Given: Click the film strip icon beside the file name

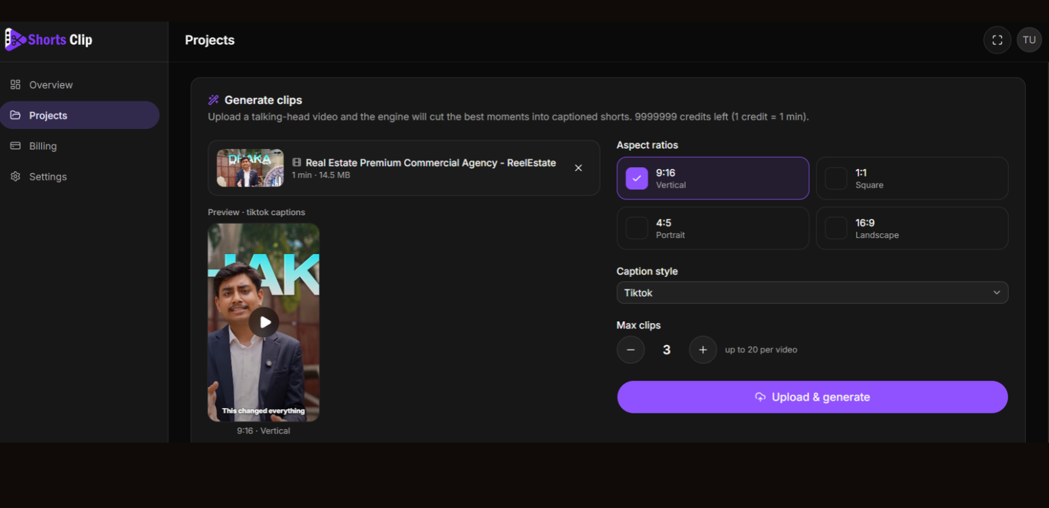Looking at the screenshot, I should click(296, 162).
